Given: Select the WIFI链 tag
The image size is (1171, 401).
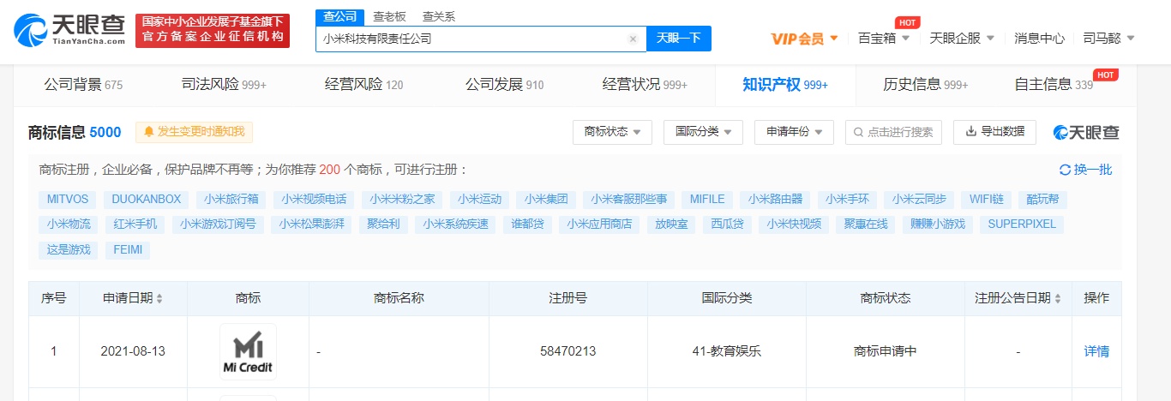Looking at the screenshot, I should (x=986, y=199).
